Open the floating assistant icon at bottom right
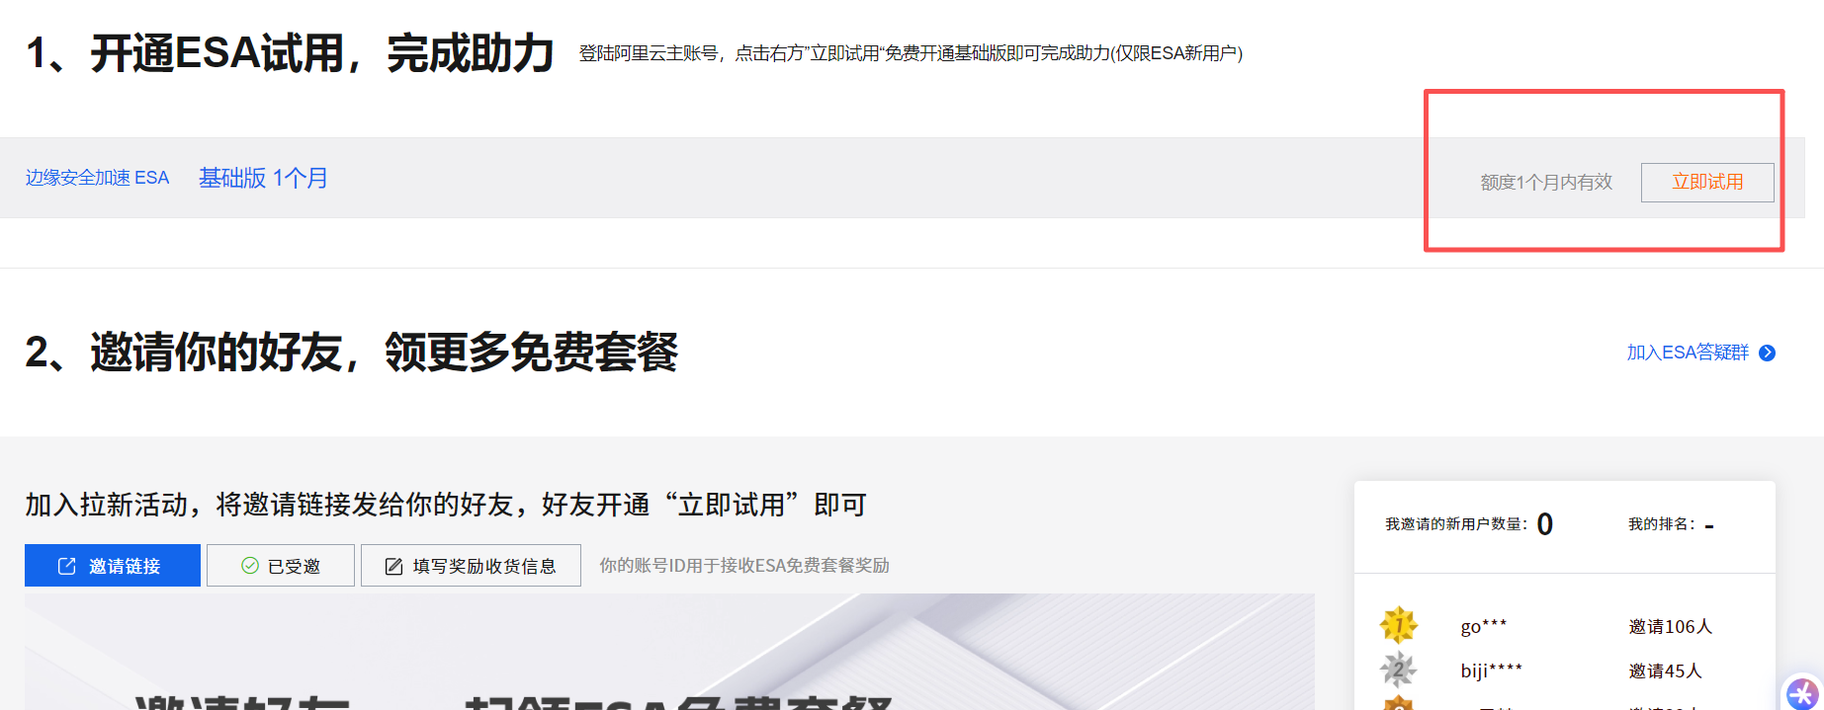The height and width of the screenshot is (710, 1824). (x=1802, y=693)
